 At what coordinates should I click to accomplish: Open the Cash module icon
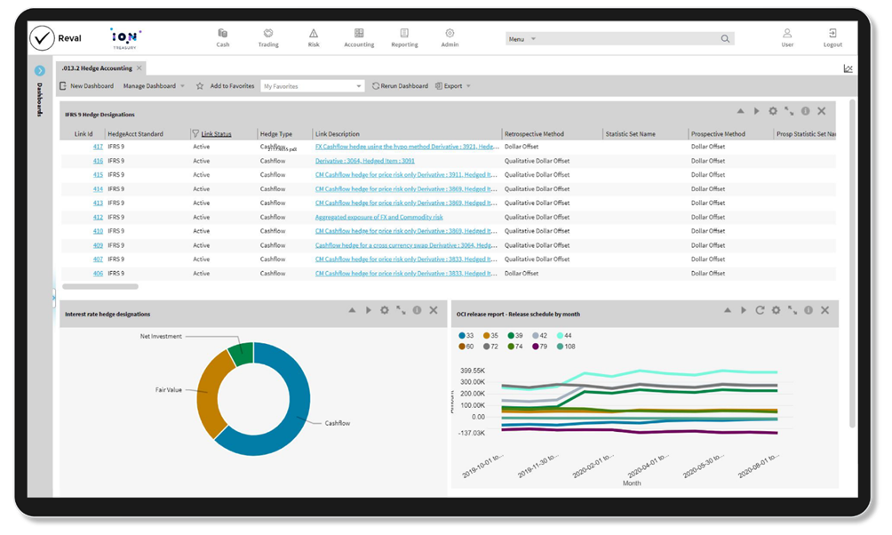pyautogui.click(x=222, y=36)
